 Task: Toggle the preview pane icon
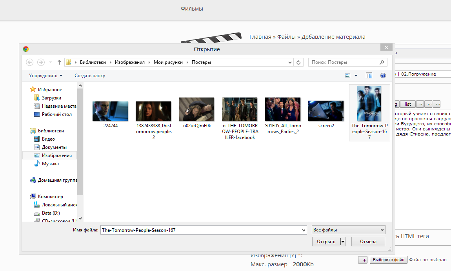click(369, 76)
